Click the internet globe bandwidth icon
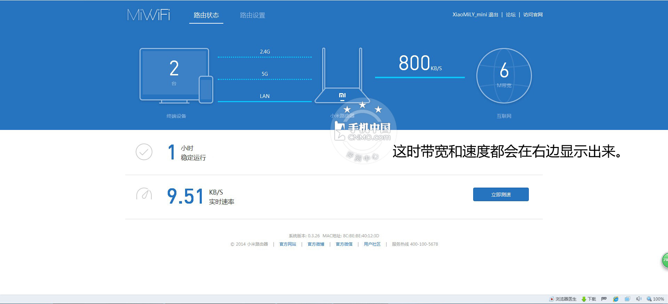Viewport: 668px width, 304px height. point(504,75)
